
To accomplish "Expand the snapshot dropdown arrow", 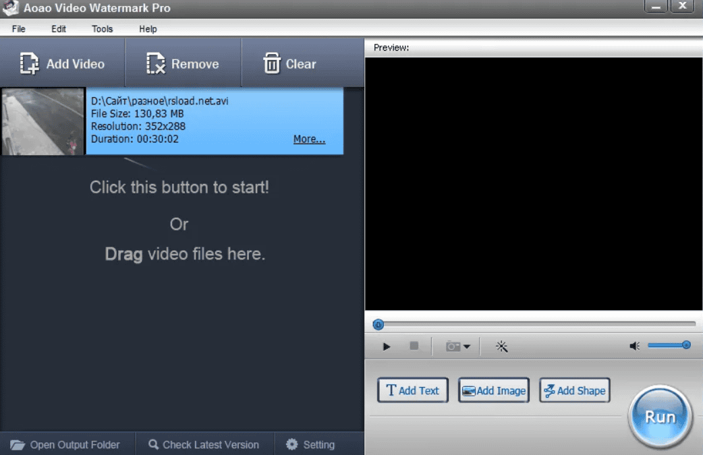I will pyautogui.click(x=467, y=346).
